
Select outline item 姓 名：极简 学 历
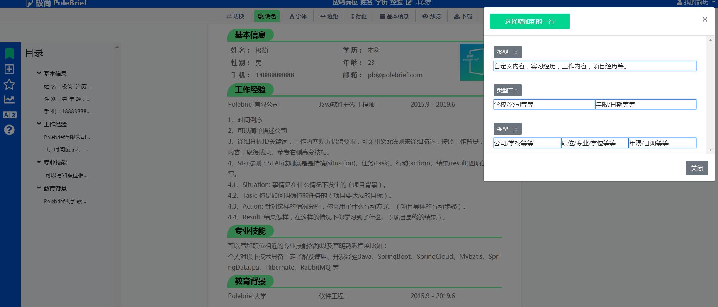[x=67, y=87]
